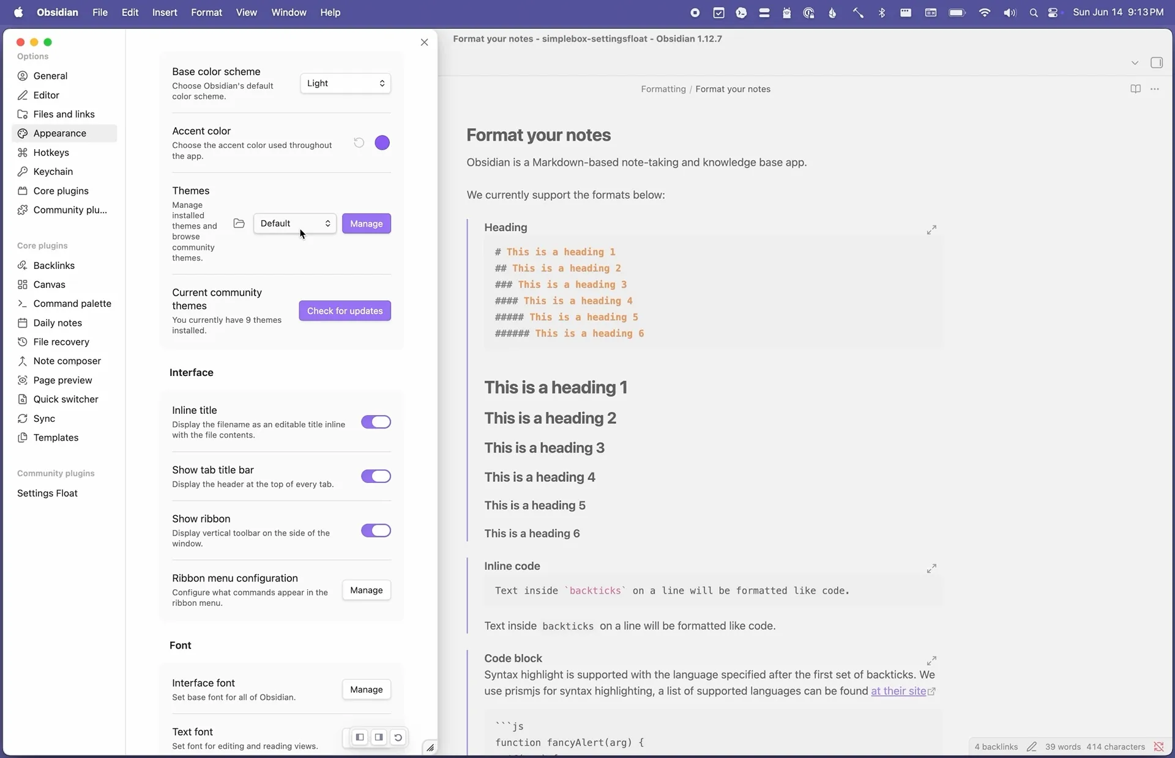Viewport: 1175px width, 758px height.
Task: Toggle right sidebar icon
Action: [x=1157, y=62]
